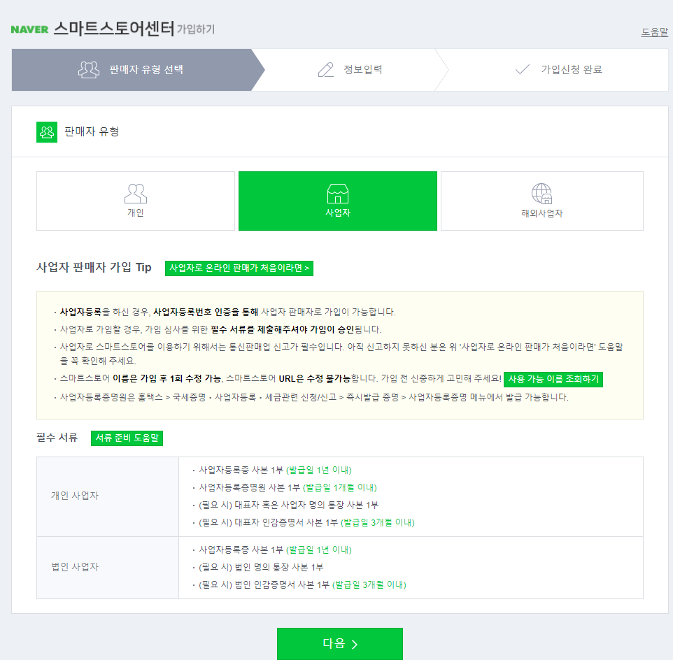Click 사업자 판매자 가입 Tip heading

coord(94,268)
